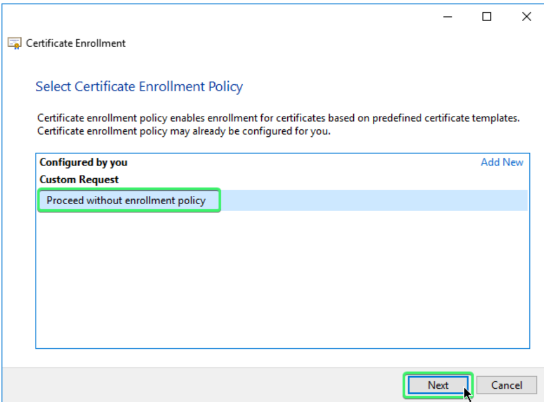
Task: Click the Certificate Enrollment certificate icon
Action: click(15, 43)
